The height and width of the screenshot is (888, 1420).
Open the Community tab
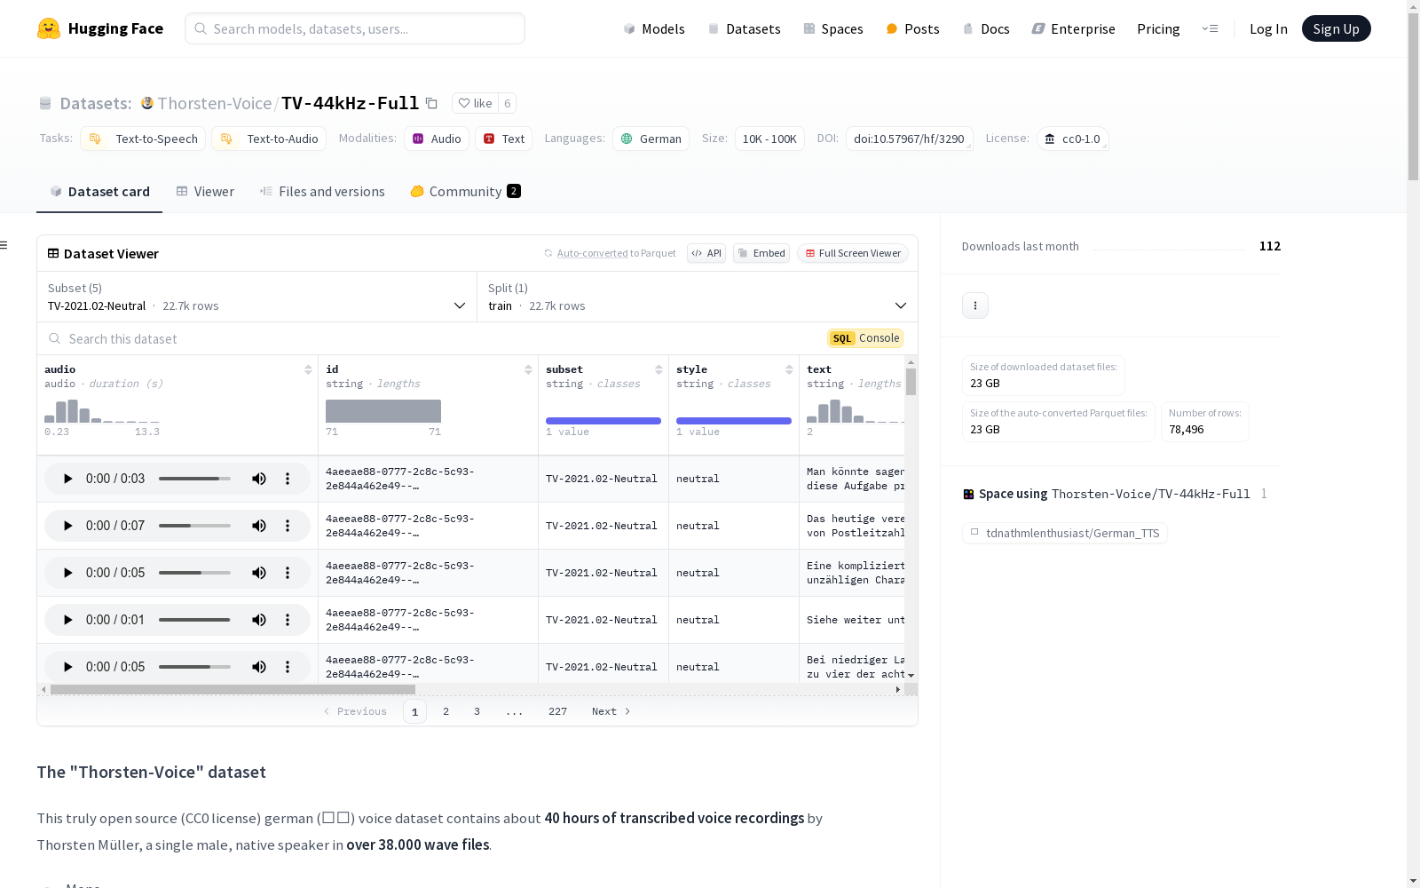tap(466, 192)
